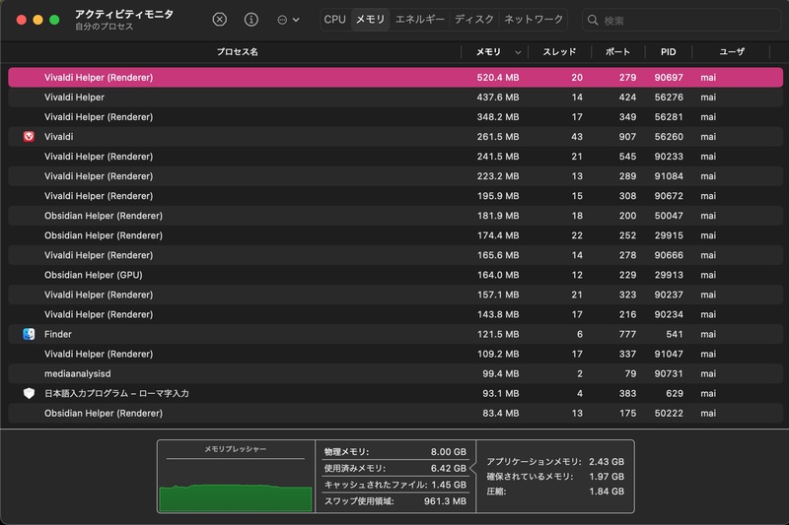Screen dimensions: 789x525
Task: Select 日本語入力プログラム – ローマ字入力 row
Action: [x=395, y=393]
